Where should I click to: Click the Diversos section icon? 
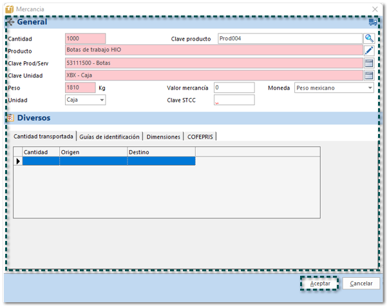pos(10,118)
